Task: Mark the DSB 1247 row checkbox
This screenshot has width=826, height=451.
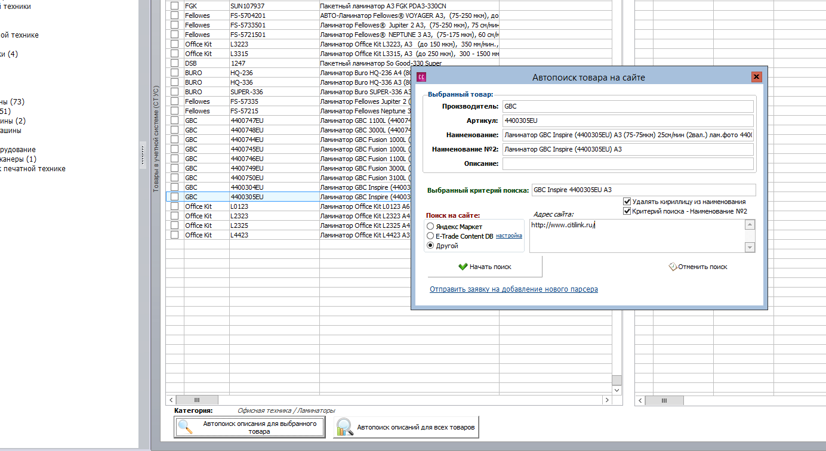Action: (x=174, y=63)
